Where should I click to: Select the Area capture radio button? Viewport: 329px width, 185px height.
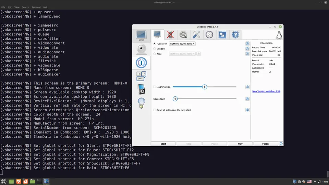[x=155, y=54]
